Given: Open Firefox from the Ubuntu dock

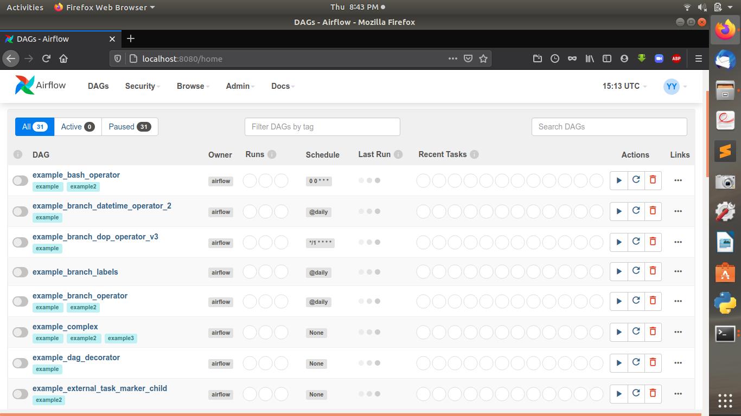Looking at the screenshot, I should pyautogui.click(x=726, y=30).
